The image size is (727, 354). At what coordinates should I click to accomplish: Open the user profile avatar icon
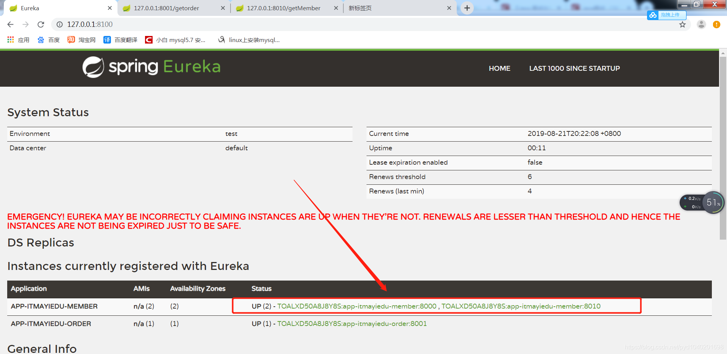coord(701,24)
